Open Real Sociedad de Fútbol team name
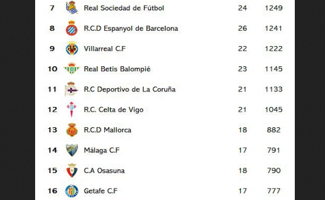The width and height of the screenshot is (325, 200). [x=124, y=8]
